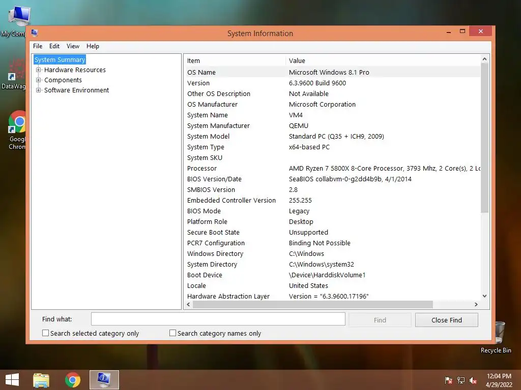Select the System Model row
521x390 pixels.
click(332, 136)
